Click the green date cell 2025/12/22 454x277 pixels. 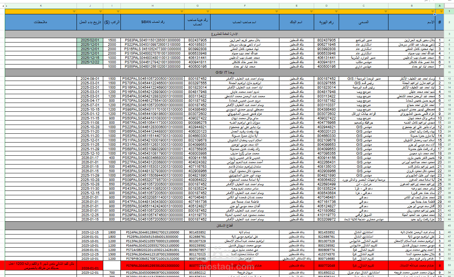[90, 62]
